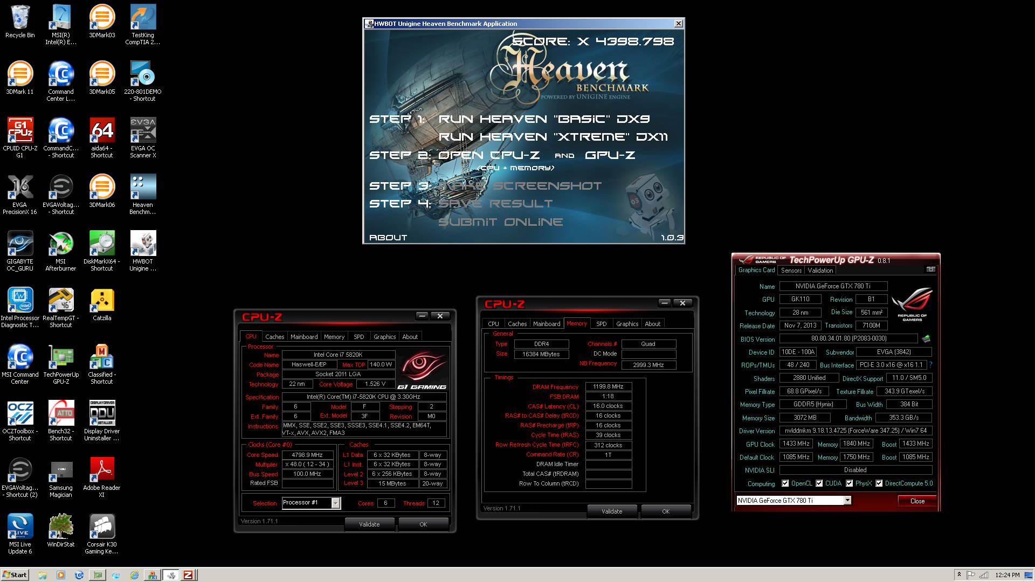The image size is (1035, 582).
Task: Click OK in the right CPU-Z memory window
Action: (x=666, y=511)
